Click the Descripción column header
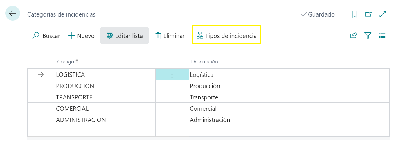394x142 pixels. coord(204,62)
